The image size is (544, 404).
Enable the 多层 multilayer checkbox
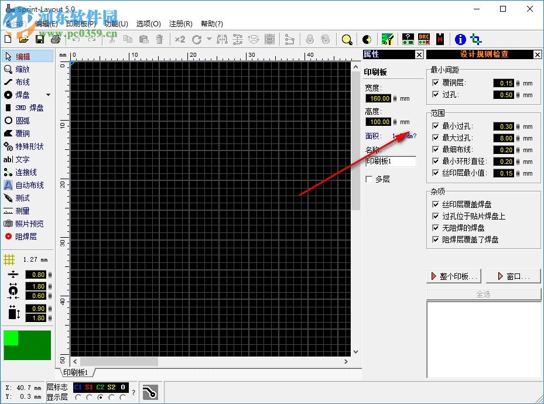tap(369, 179)
